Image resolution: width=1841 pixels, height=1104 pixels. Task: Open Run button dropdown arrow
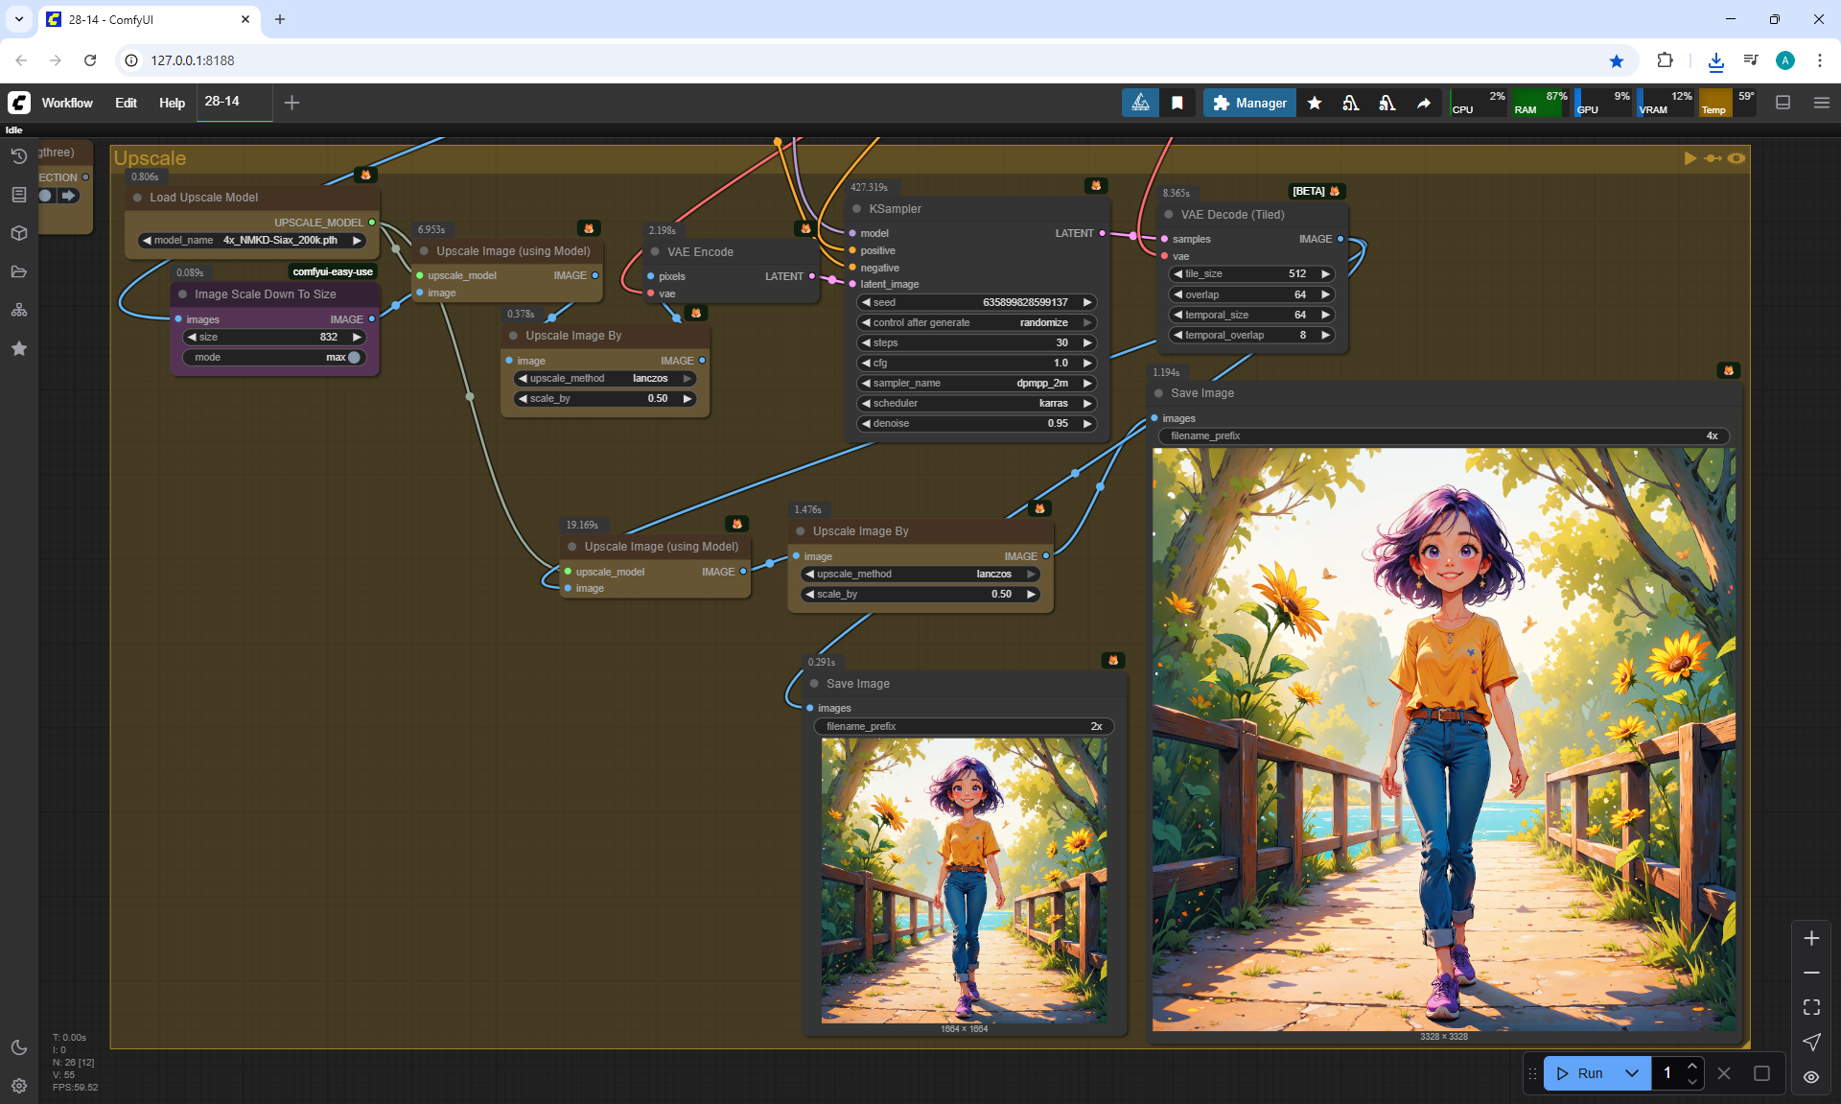1632,1073
